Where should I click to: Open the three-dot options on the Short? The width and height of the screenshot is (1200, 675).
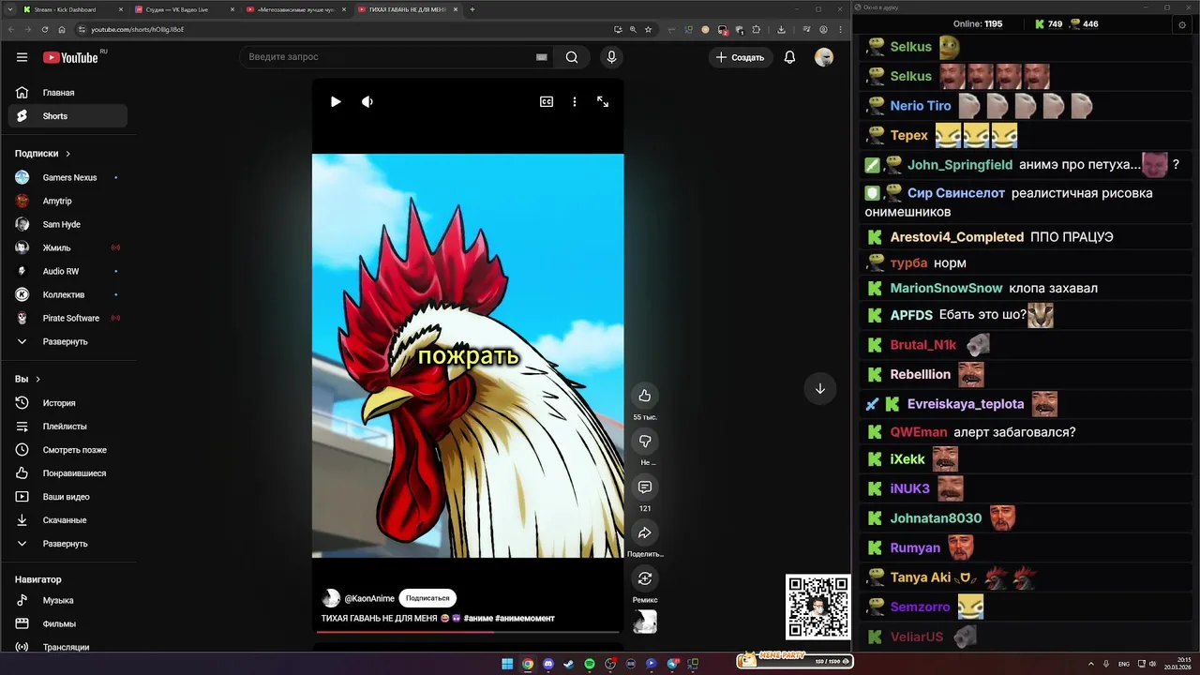coord(575,101)
